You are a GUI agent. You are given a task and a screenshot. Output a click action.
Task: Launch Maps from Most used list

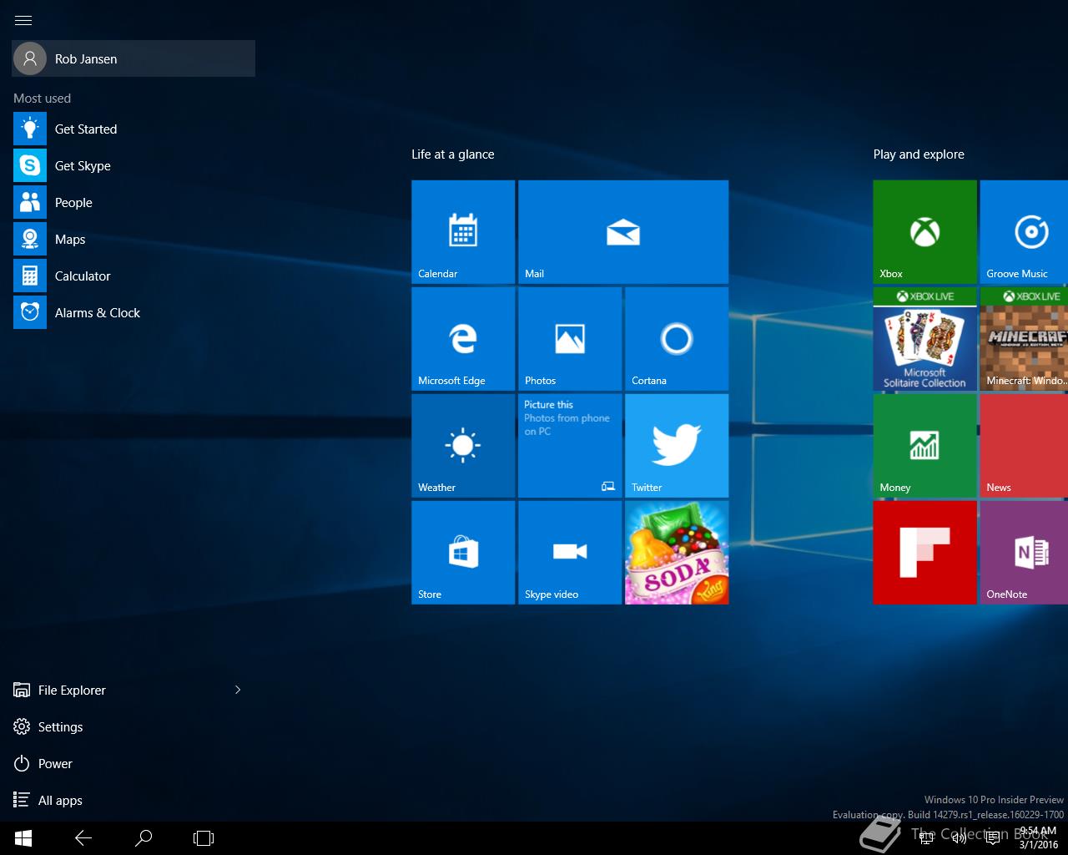[x=133, y=239]
